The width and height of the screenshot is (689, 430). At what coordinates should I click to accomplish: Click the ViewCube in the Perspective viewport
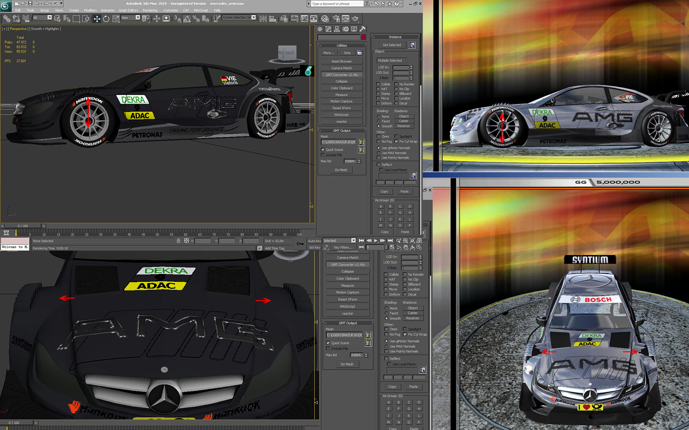pyautogui.click(x=287, y=53)
